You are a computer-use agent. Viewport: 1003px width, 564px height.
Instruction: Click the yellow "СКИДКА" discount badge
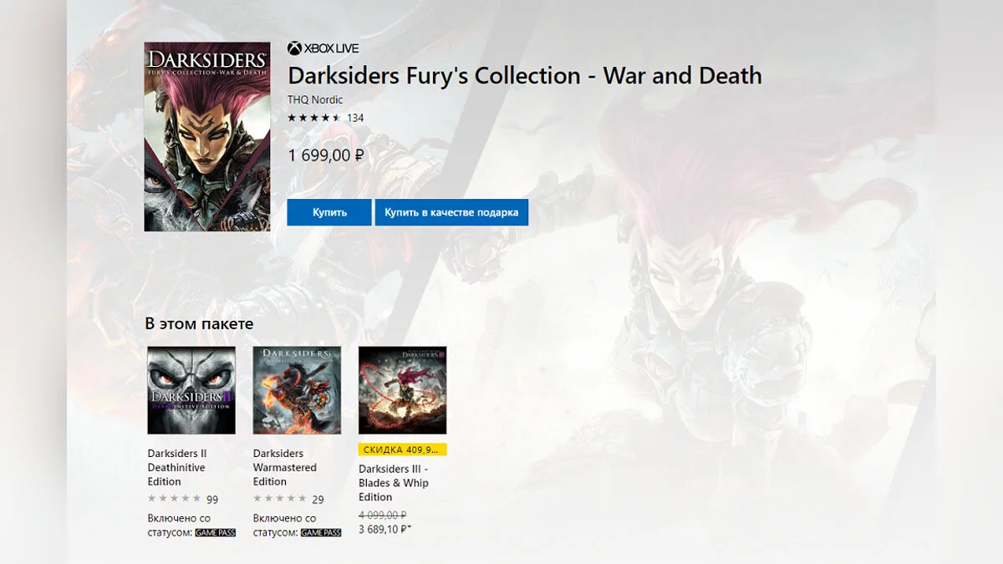(402, 450)
